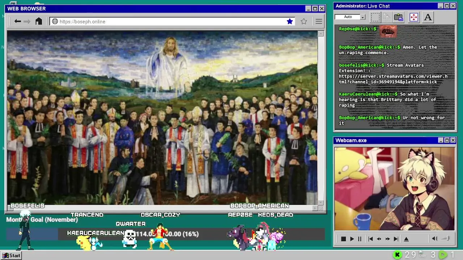The width and height of the screenshot is (463, 260).
Task: Maximize the Web Browser window
Action: (315, 9)
